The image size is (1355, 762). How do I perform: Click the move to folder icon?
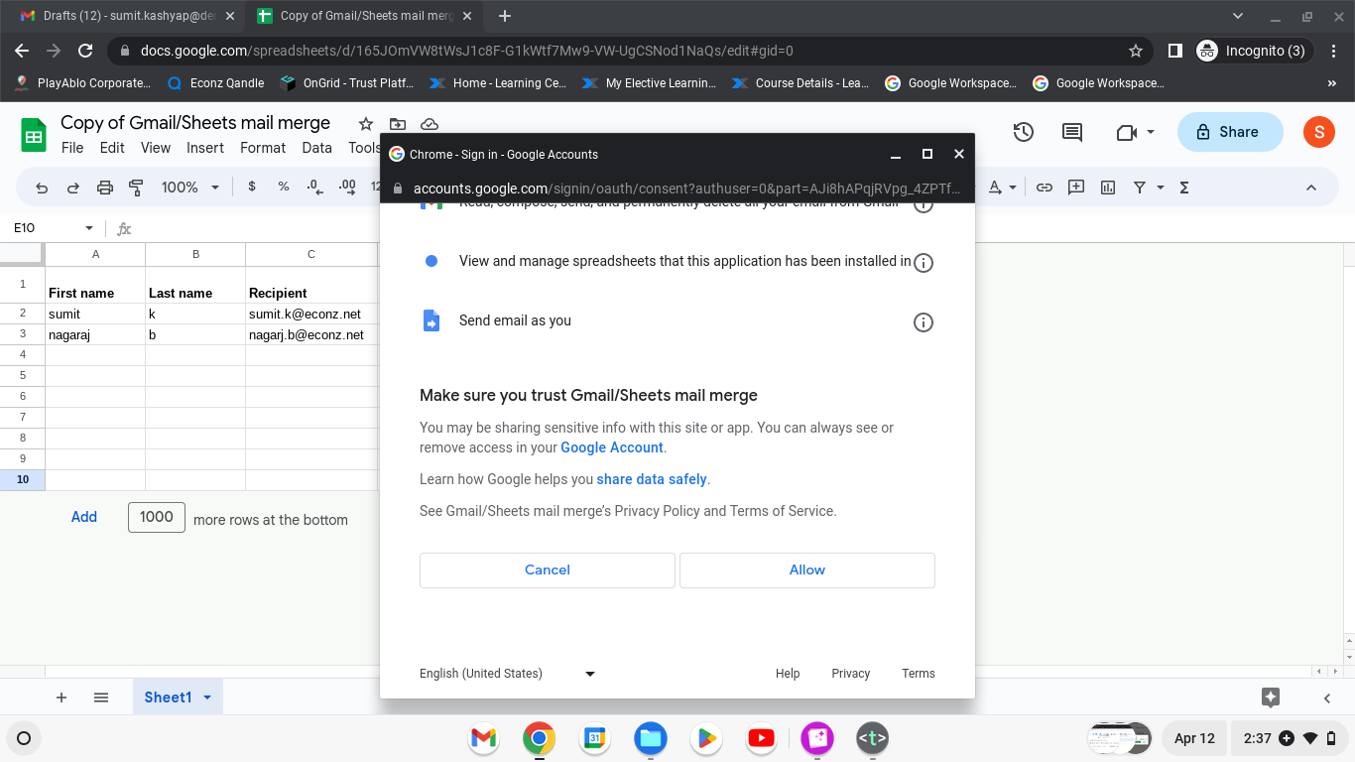tap(398, 124)
